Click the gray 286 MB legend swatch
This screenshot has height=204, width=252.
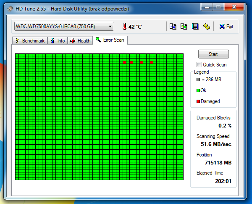point(198,79)
